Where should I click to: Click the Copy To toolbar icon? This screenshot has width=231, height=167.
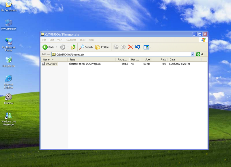tap(123, 47)
